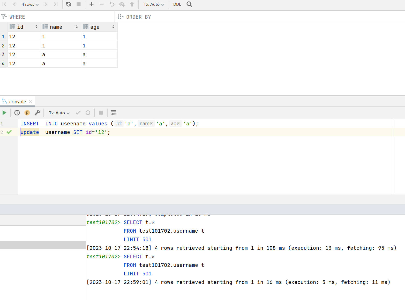Viewport: 405px width, 300px height.
Task: Reload the table data
Action: pyautogui.click(x=69, y=4)
